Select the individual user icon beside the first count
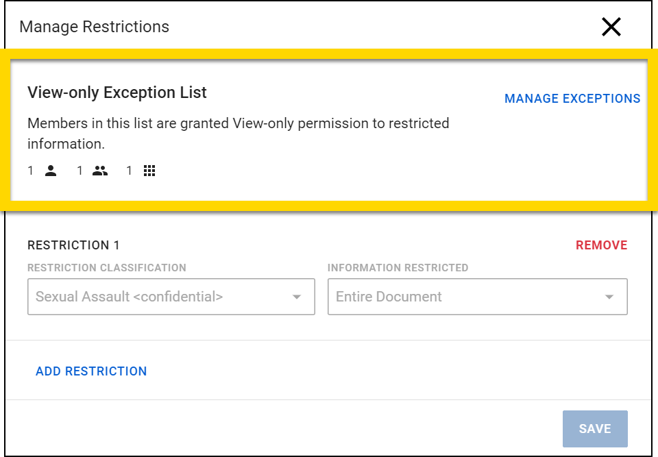Viewport: 658px width, 457px height. (x=51, y=171)
